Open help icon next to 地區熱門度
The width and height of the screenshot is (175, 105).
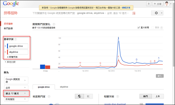click(49, 97)
